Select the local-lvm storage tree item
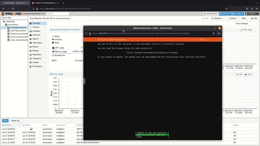This screenshot has width=260, height=146. tap(19, 34)
